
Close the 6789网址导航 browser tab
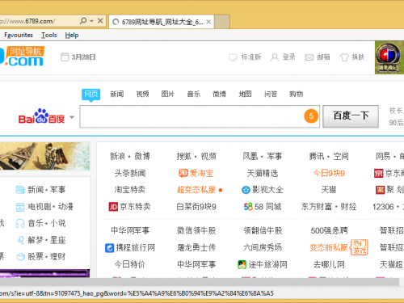[208, 22]
